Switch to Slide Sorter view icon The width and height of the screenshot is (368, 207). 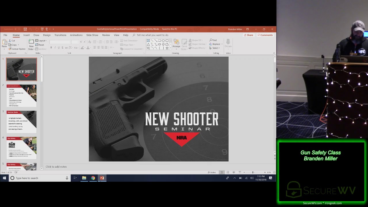click(228, 172)
